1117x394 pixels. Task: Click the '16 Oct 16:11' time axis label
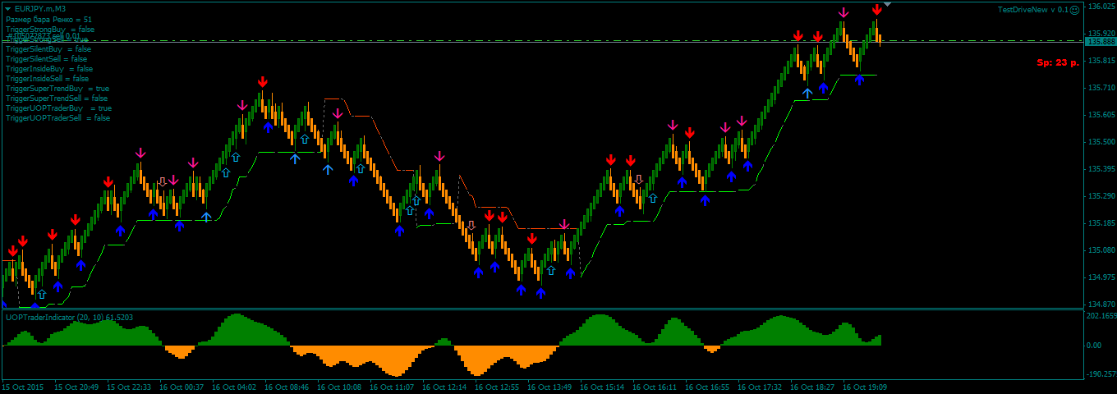click(654, 387)
